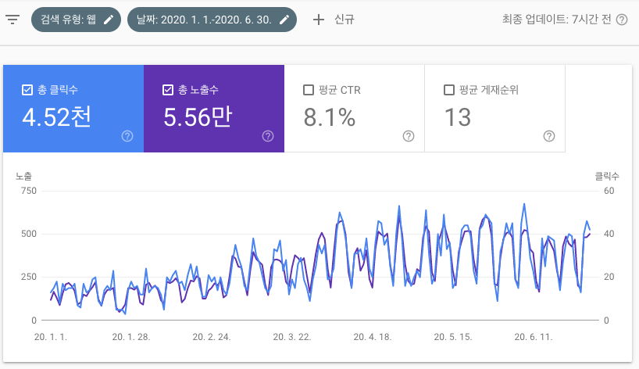The height and width of the screenshot is (369, 639).
Task: Click the 최종 업데이트: 7시간 전 text
Action: (x=558, y=20)
